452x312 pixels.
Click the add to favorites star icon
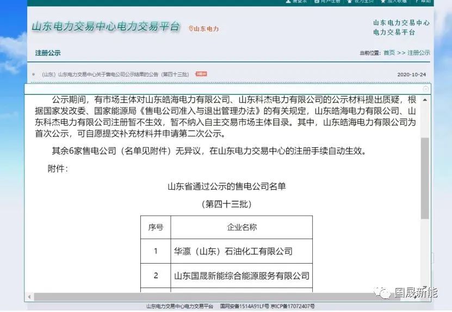(383, 2)
